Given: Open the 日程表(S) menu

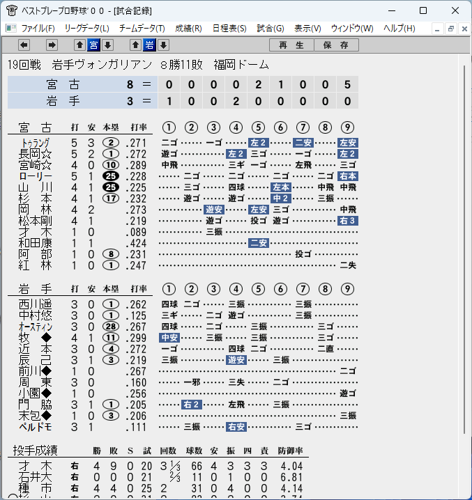Looking at the screenshot, I should pos(229,29).
